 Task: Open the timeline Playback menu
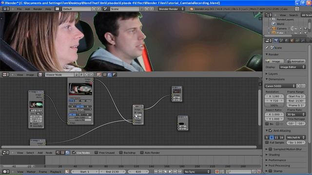tap(56, 172)
